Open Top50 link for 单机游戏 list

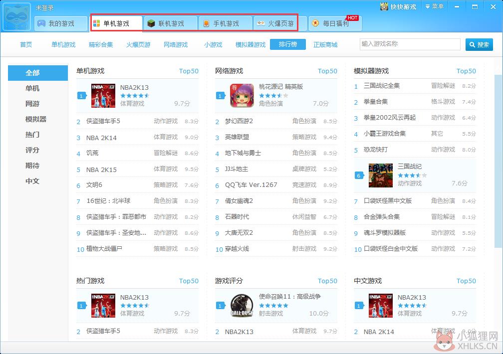189,71
